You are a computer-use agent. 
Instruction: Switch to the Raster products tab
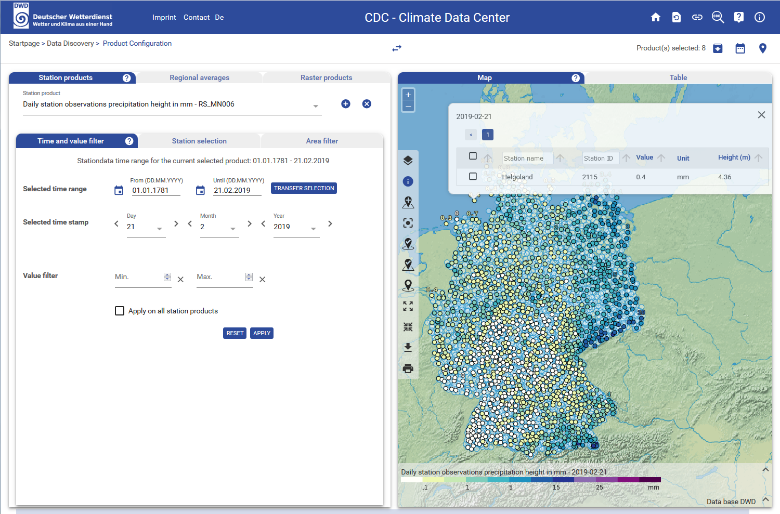pos(326,77)
